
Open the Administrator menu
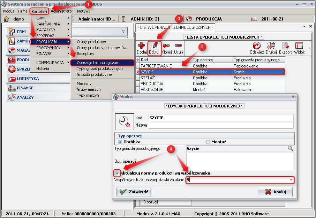[x=62, y=11]
